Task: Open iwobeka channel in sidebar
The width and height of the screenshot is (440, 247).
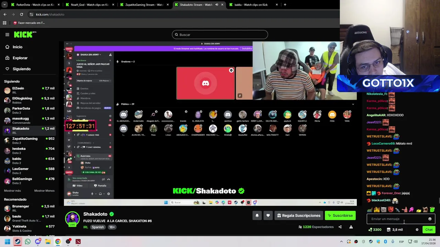Action: (x=29, y=151)
